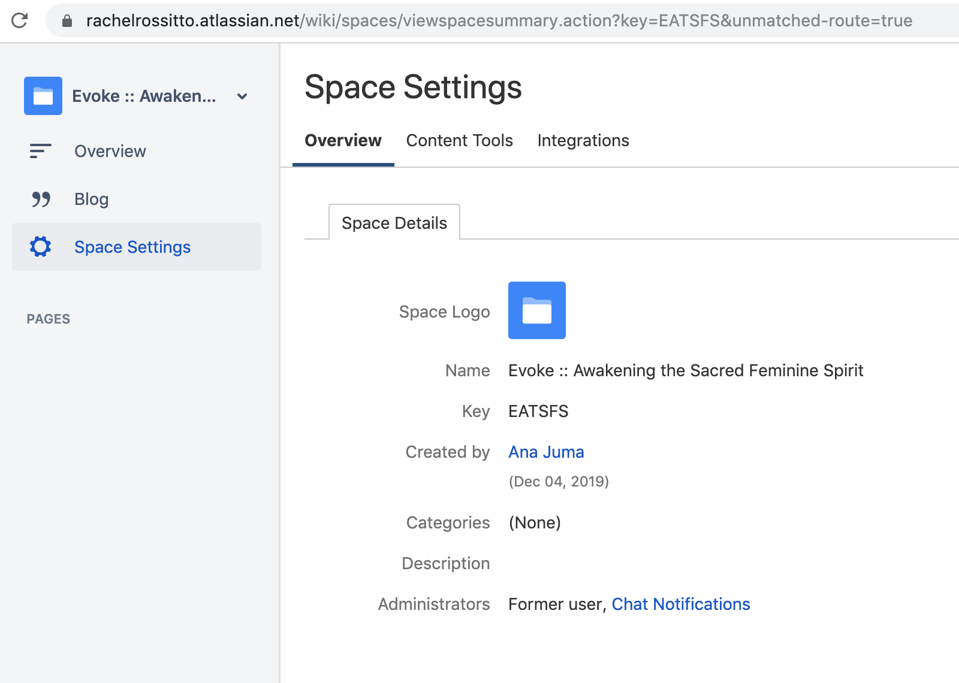Open the Chat Notifications administrator link
Image resolution: width=959 pixels, height=683 pixels.
[x=681, y=604]
